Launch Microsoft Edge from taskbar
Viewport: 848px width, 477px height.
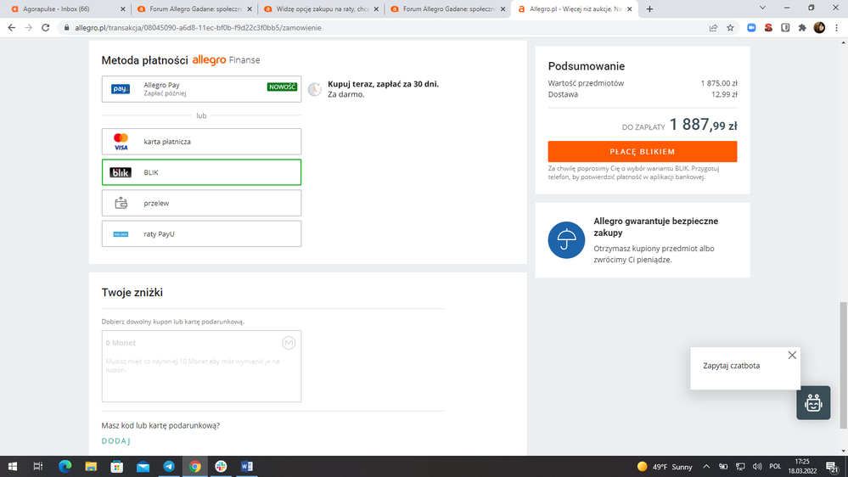(65, 466)
